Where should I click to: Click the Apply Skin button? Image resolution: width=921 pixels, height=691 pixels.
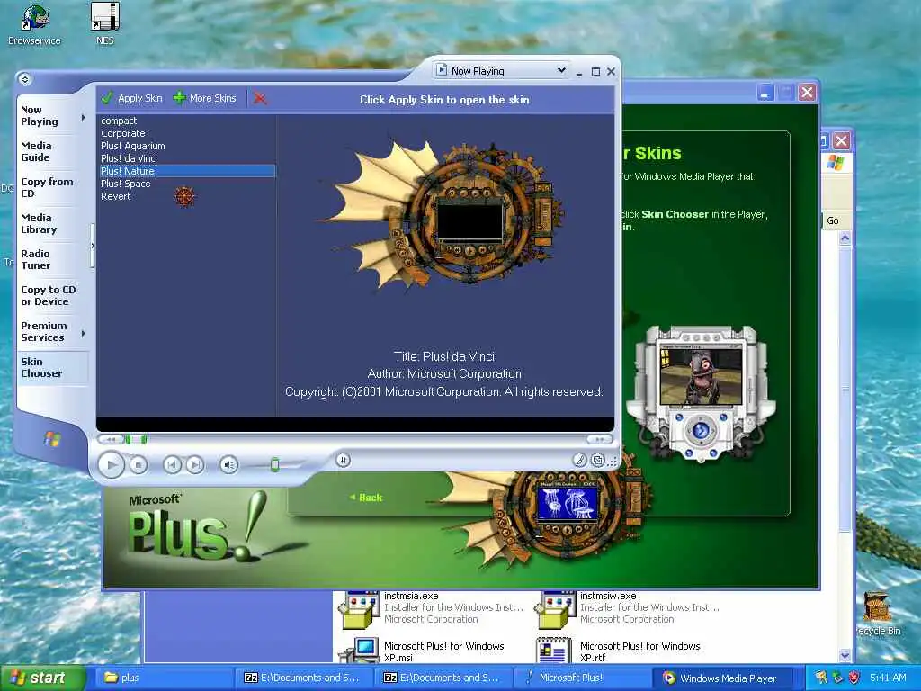click(x=131, y=99)
